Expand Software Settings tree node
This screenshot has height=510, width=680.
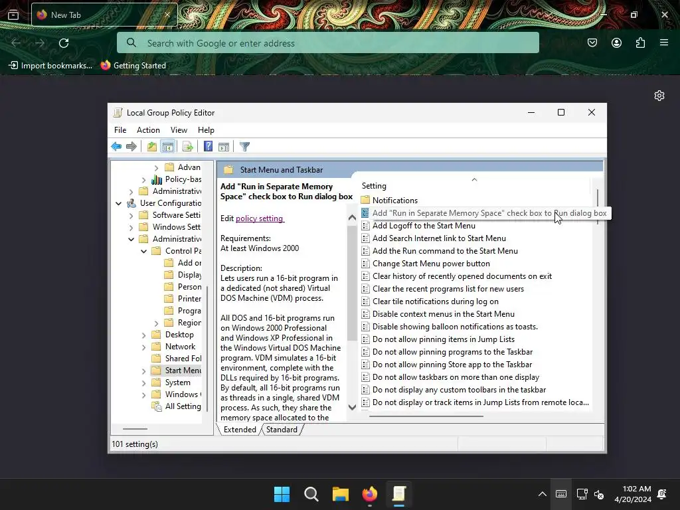pos(131,215)
